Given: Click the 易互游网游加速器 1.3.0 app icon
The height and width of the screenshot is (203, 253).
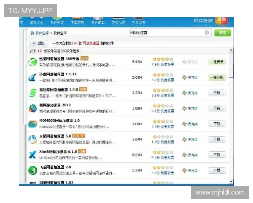Looking at the screenshot, I should click(33, 93).
